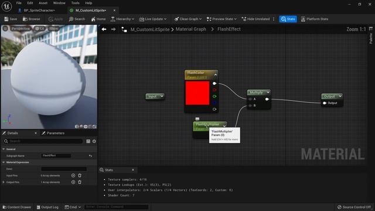This screenshot has width=375, height=211.
Task: Open the Content Drawer
Action: click(x=17, y=207)
